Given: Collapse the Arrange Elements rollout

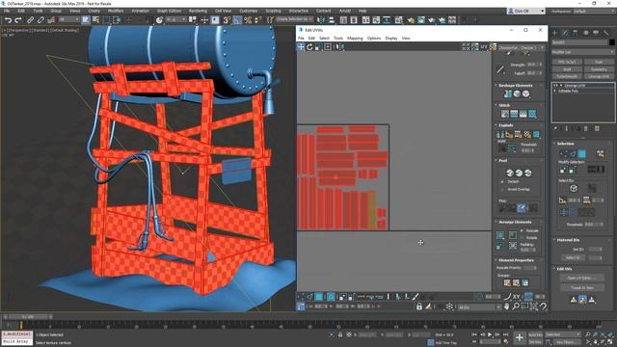Looking at the screenshot, I should 496,222.
